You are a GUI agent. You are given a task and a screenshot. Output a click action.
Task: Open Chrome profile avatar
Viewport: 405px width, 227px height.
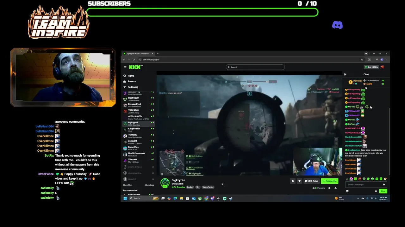pos(382,60)
